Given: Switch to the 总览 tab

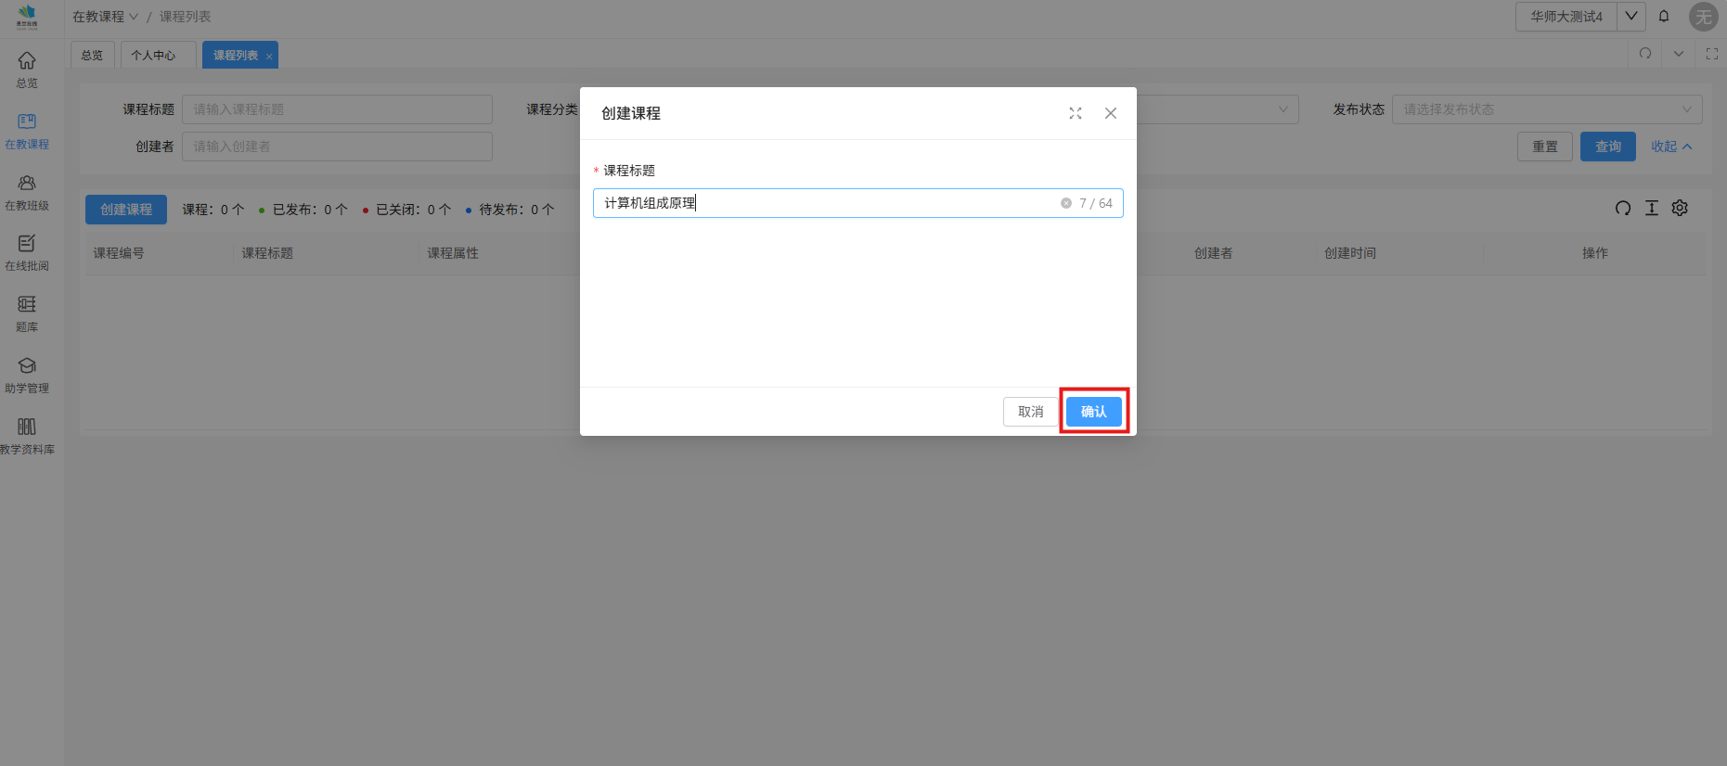Looking at the screenshot, I should pyautogui.click(x=92, y=56).
